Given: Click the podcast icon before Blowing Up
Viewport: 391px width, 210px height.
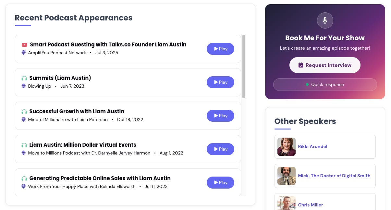Looking at the screenshot, I should coord(24,86).
